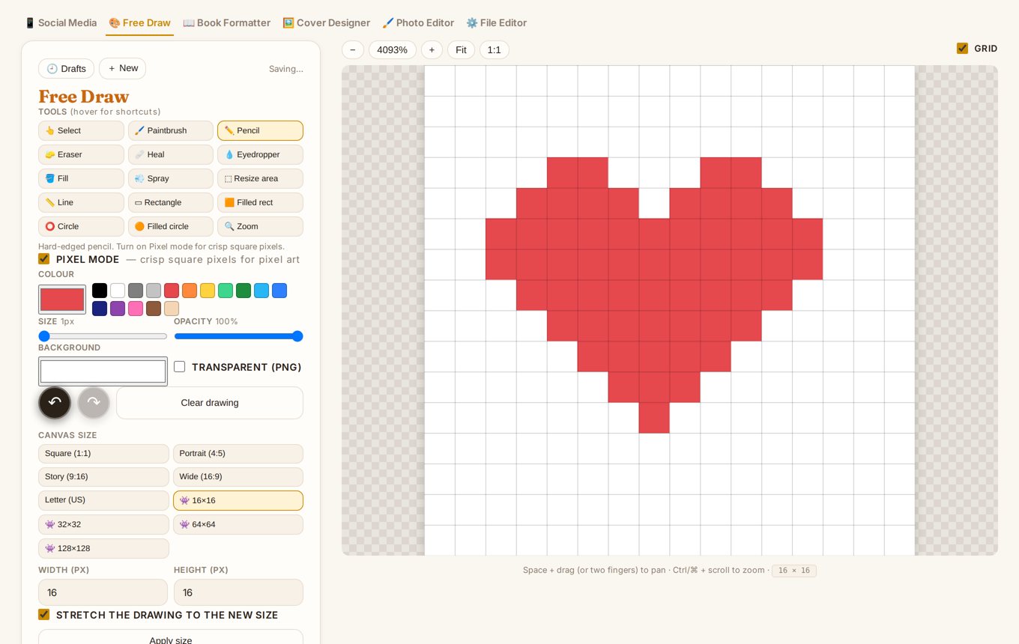Image resolution: width=1019 pixels, height=644 pixels.
Task: Zoom out with the minus button
Action: tap(353, 50)
